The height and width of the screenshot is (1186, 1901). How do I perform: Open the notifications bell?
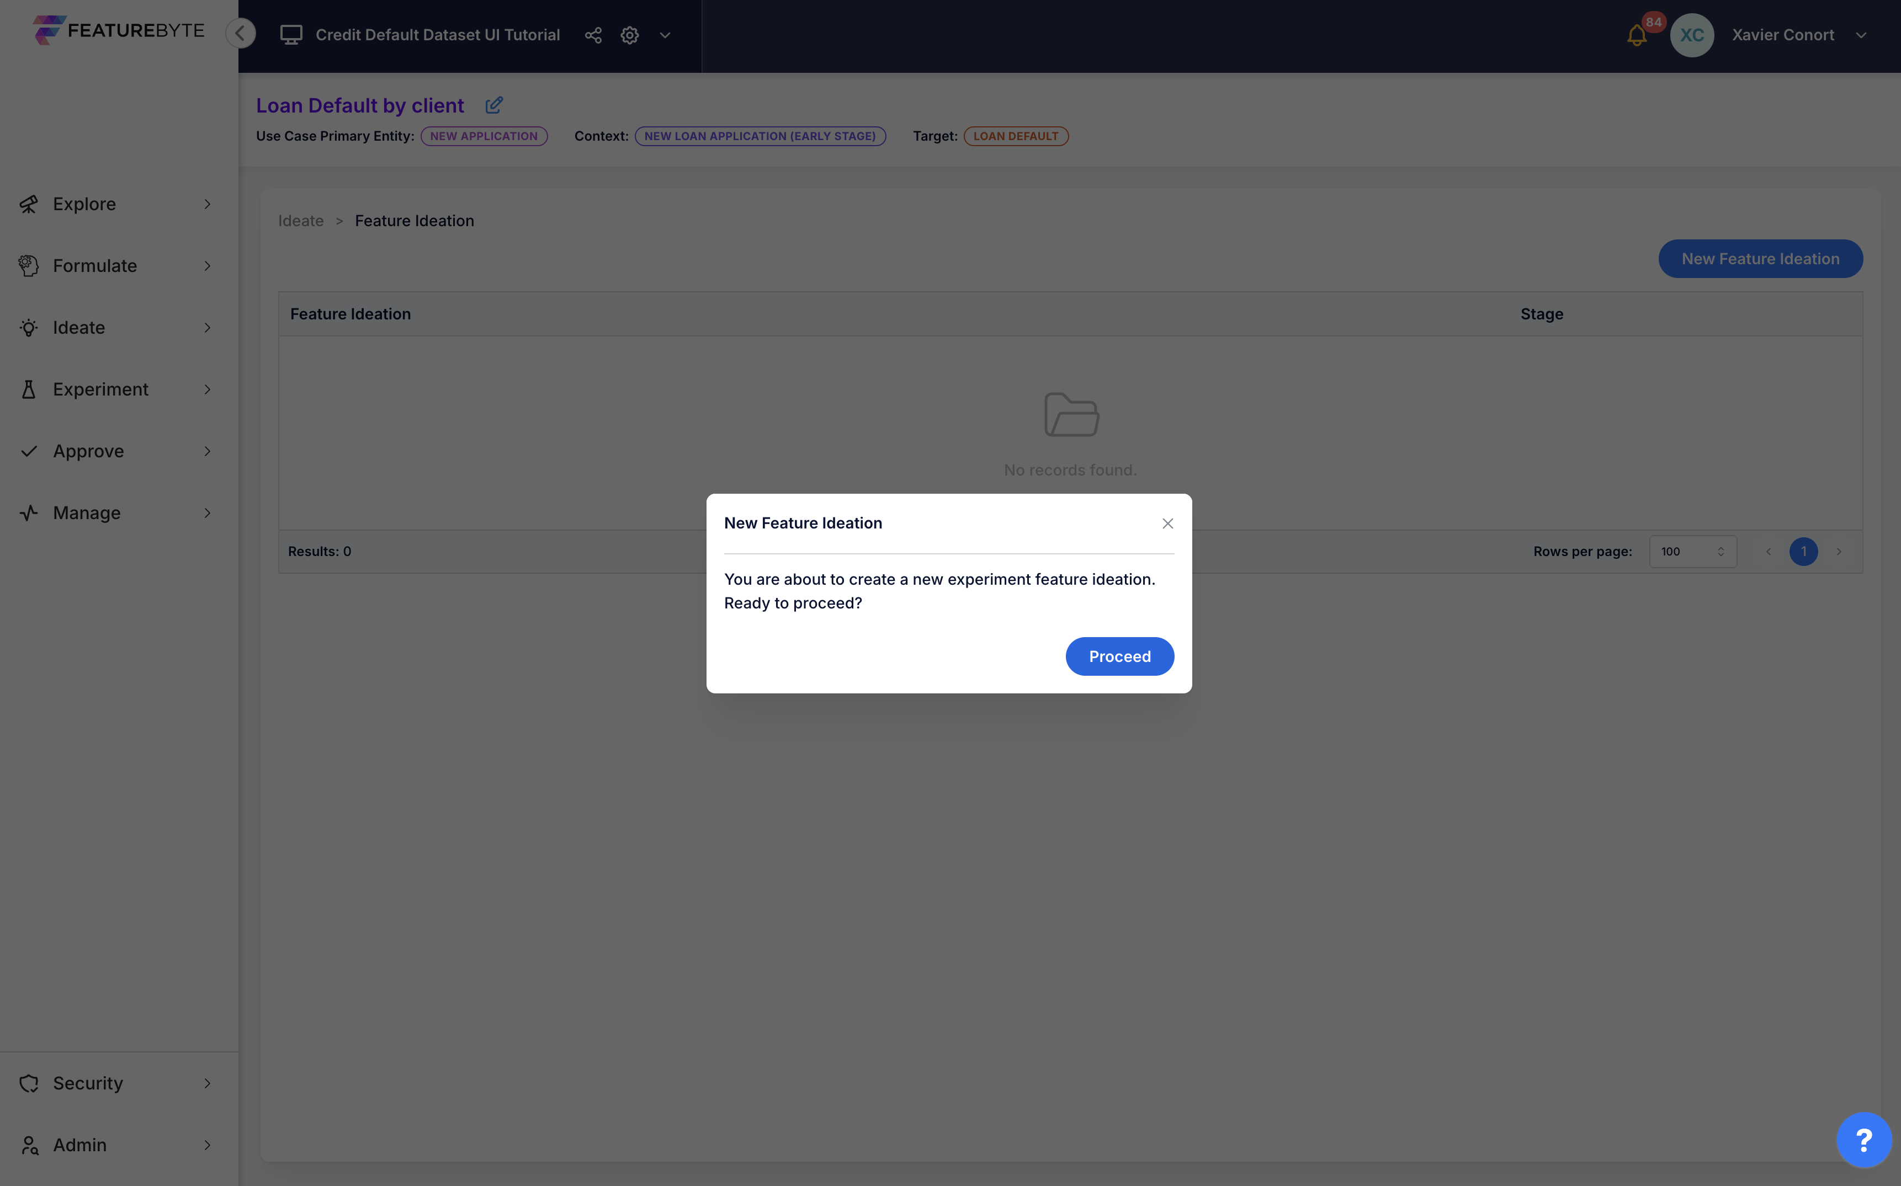click(1637, 35)
